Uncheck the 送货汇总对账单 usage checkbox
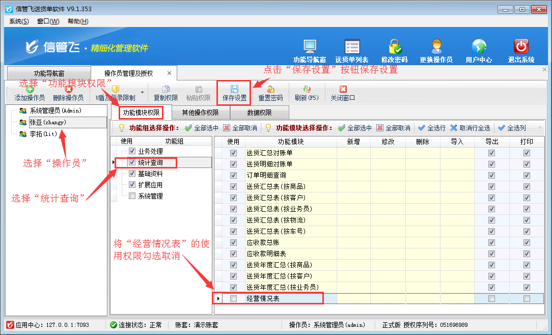The width and height of the screenshot is (552, 335). click(x=233, y=153)
